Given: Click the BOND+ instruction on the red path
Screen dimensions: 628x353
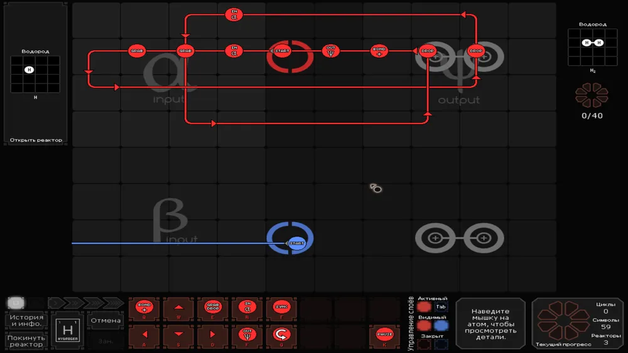Looking at the screenshot, I should pyautogui.click(x=379, y=51).
